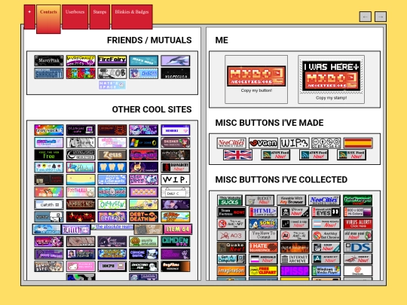Open the rainbow 'troy sucks' button
Image resolution: width=407 pixels, height=305 pixels.
(49, 130)
